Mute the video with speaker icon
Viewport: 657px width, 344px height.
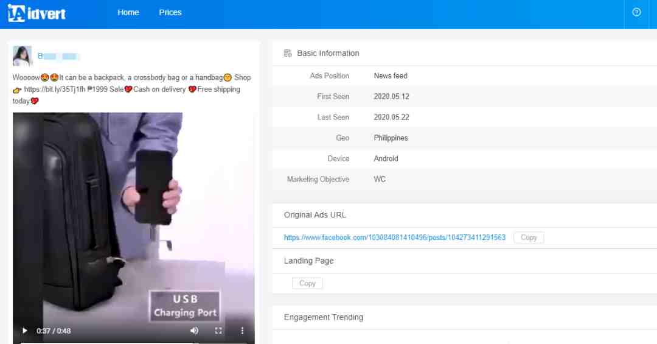(x=194, y=331)
